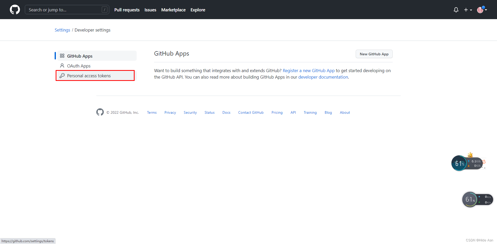Click the slash shortcut key icon in search
This screenshot has height=244, width=497.
click(x=105, y=10)
